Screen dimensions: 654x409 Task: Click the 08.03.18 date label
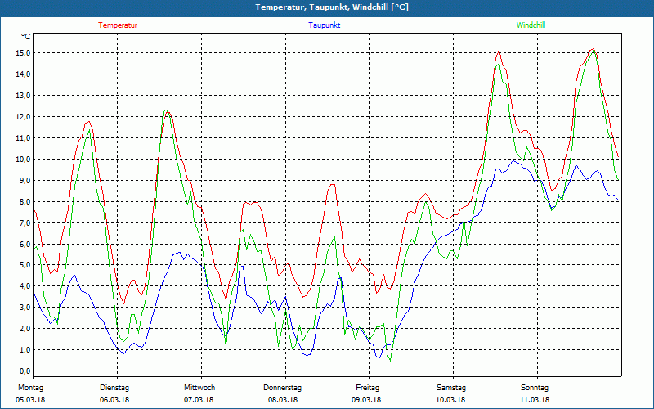(x=283, y=400)
